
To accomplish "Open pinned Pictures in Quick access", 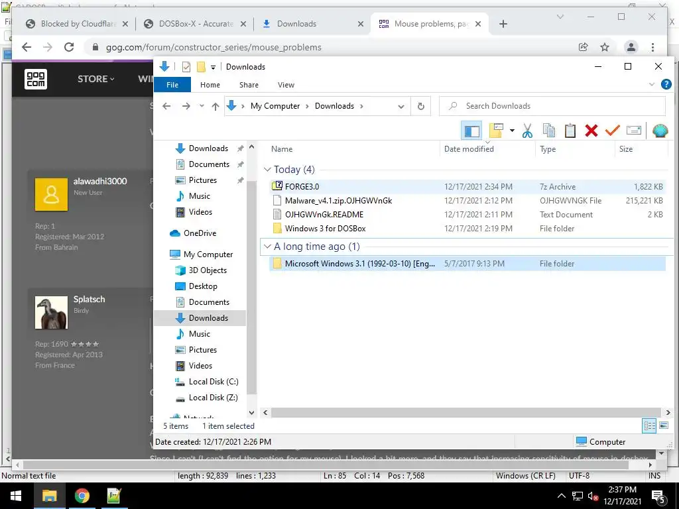I will pos(203,180).
